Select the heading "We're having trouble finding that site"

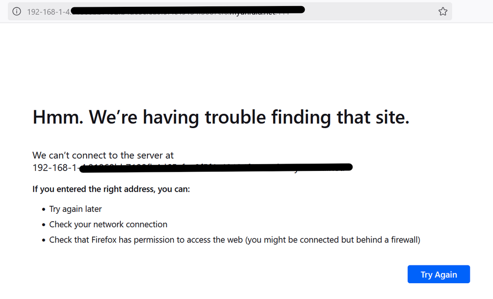click(x=249, y=117)
